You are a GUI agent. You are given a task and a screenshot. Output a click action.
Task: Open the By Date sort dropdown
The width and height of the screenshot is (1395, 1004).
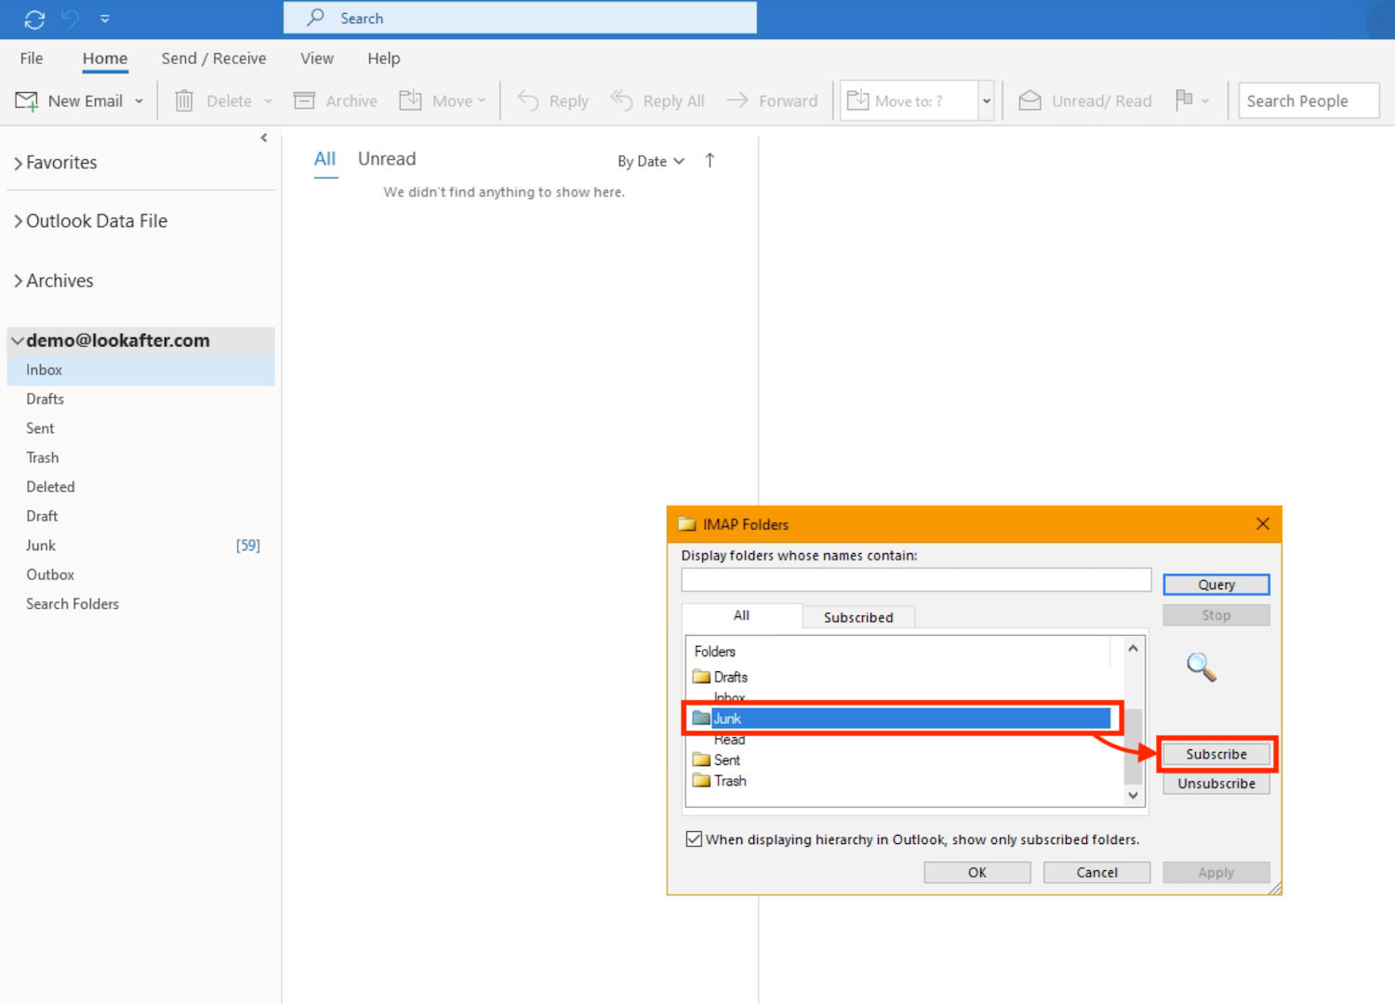click(x=650, y=161)
